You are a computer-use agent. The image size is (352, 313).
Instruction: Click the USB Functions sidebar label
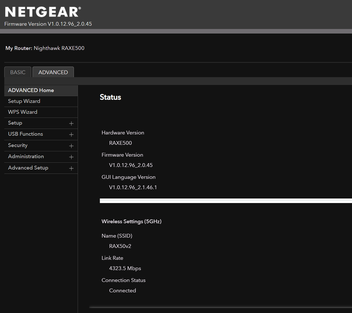click(x=25, y=134)
